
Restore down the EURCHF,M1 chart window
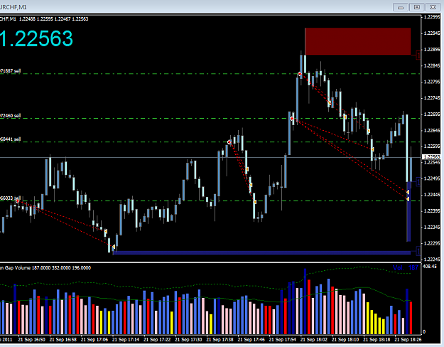click(417, 7)
